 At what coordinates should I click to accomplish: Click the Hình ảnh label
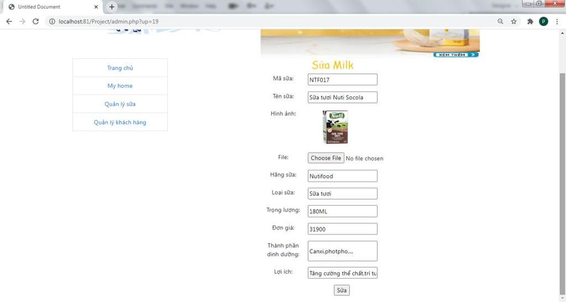(x=284, y=113)
